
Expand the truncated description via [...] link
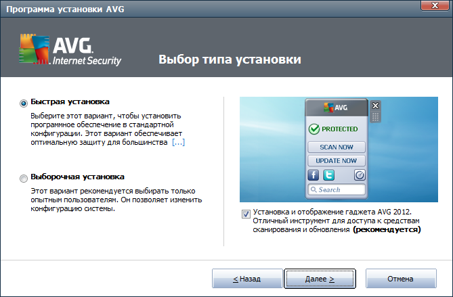[178, 142]
